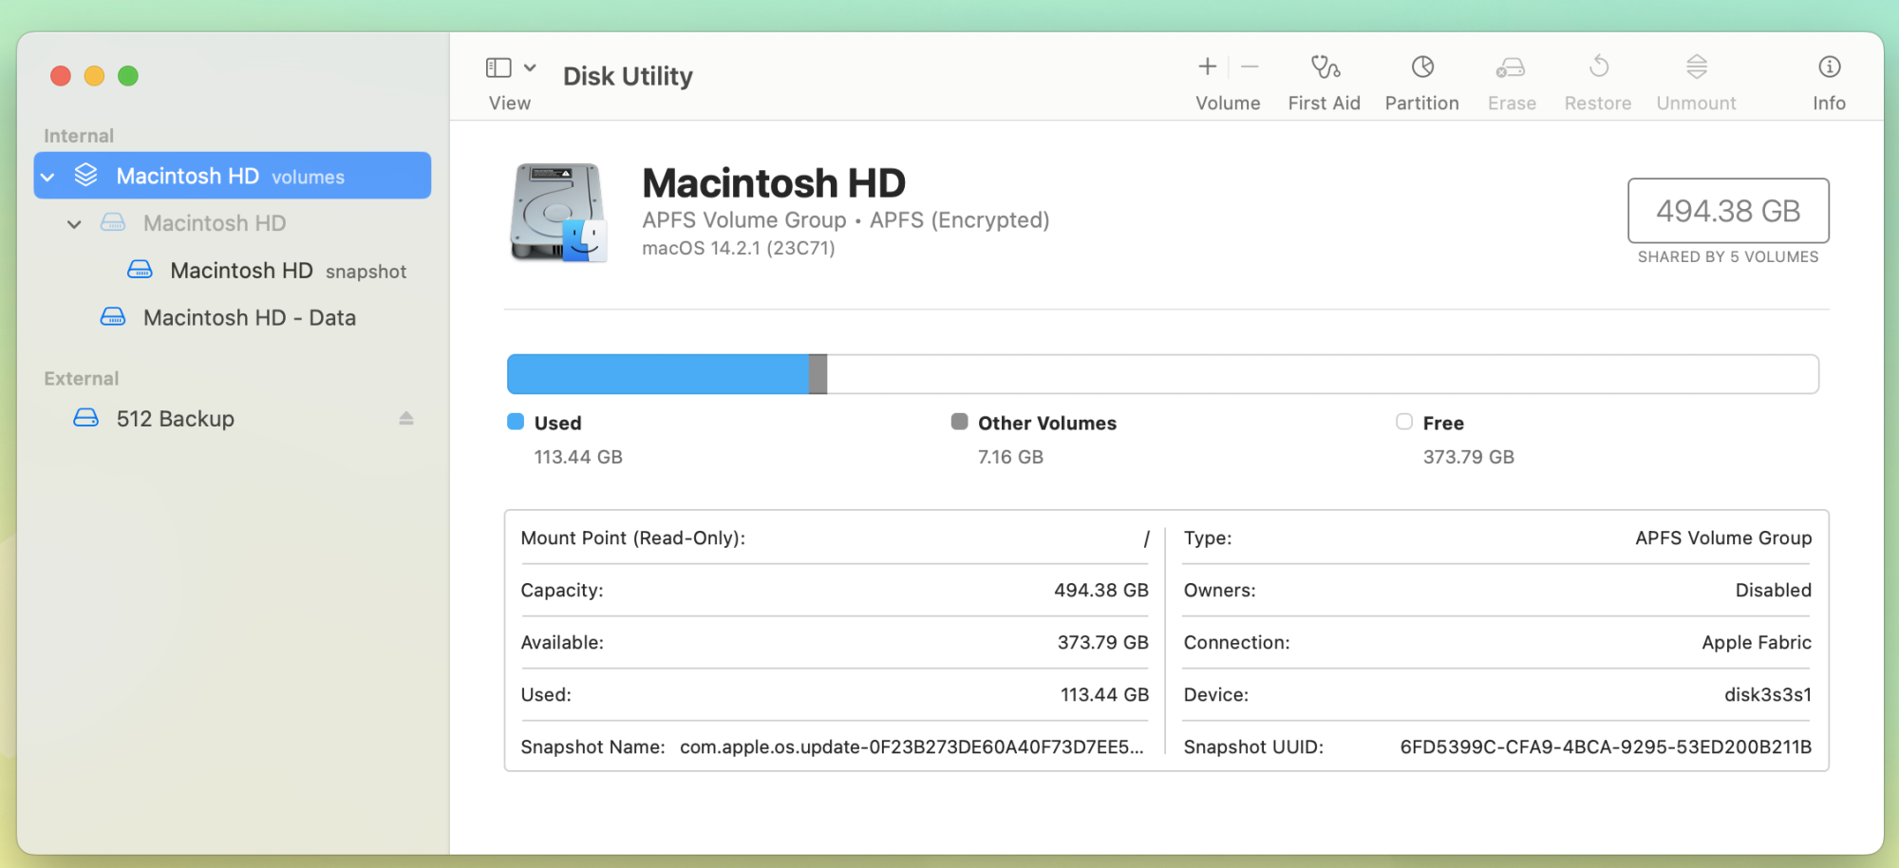Open the Partition pie icon
1899x868 pixels.
click(x=1422, y=66)
